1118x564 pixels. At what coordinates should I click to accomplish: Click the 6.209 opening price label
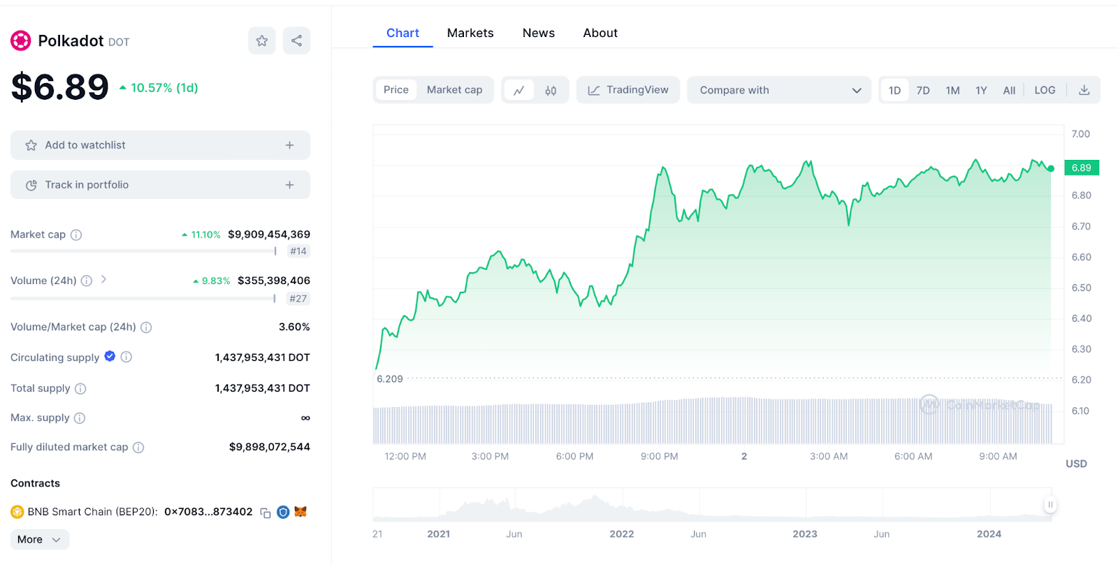tap(390, 379)
